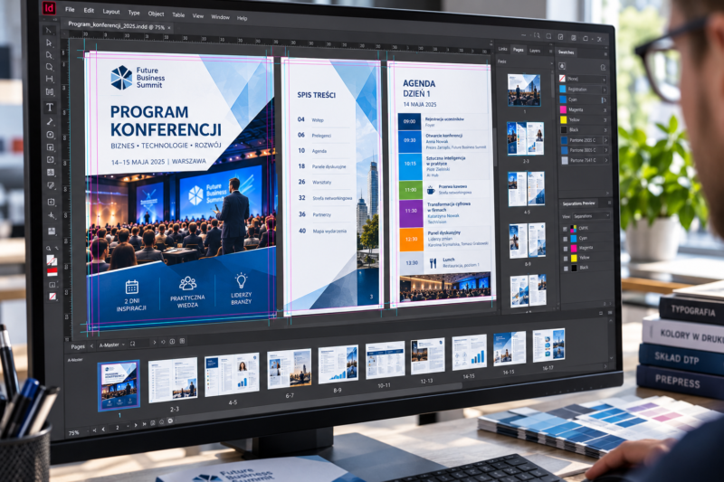
Task: Toggle the CMYK separation checkbox
Action: pos(565,229)
